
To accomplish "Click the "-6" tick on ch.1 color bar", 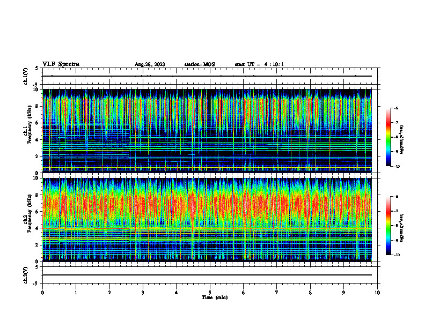I will [396, 108].
